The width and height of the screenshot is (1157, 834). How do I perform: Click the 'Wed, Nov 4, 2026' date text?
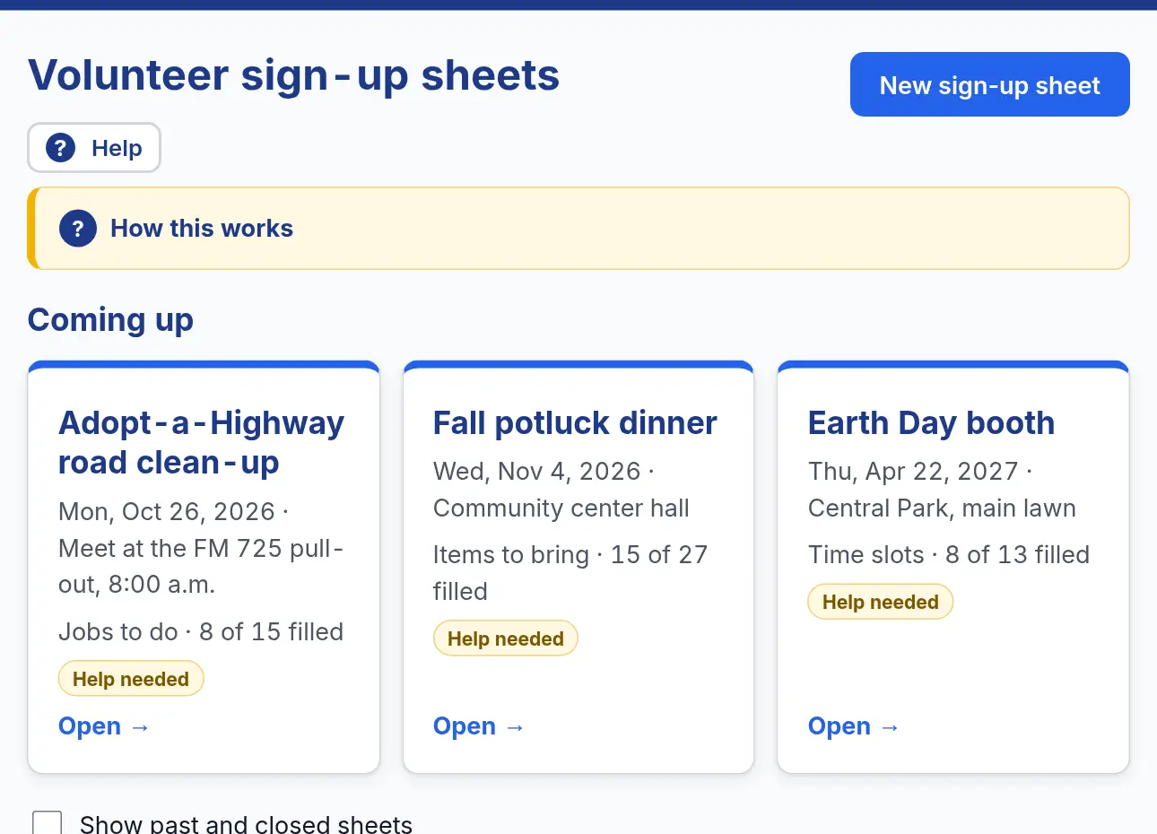pyautogui.click(x=537, y=472)
